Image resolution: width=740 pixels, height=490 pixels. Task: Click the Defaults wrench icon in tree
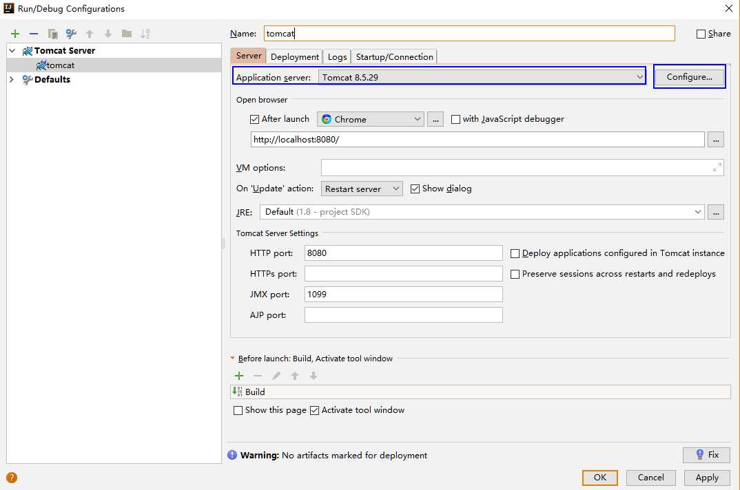[x=28, y=80]
